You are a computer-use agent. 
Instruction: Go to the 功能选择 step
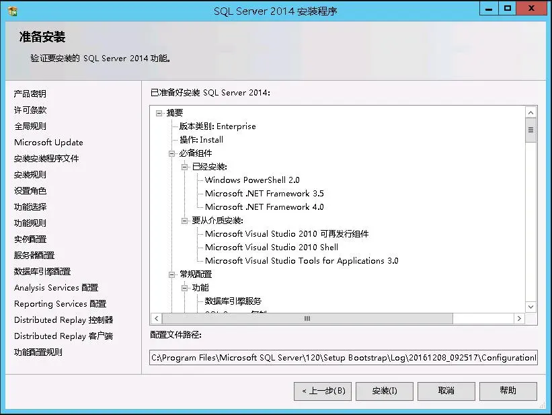coord(30,207)
